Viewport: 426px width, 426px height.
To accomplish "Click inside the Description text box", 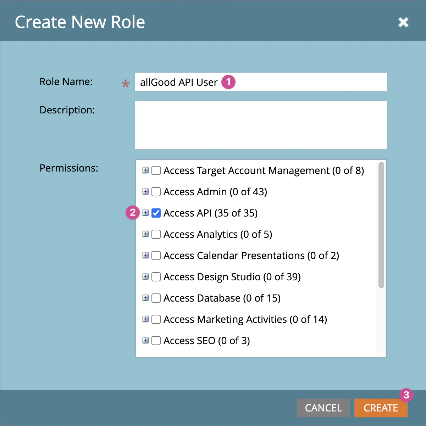I will click(261, 125).
